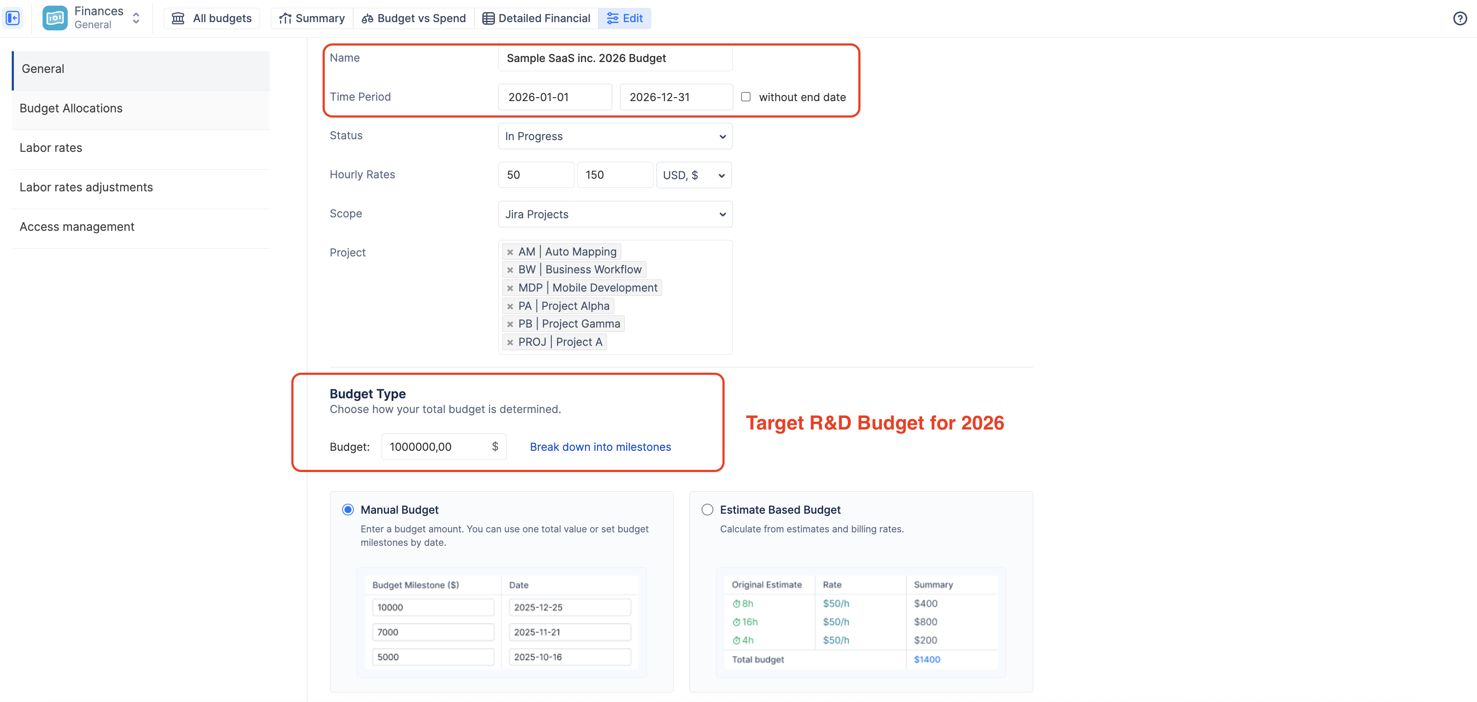The image size is (1477, 702).
Task: Remove the BW Business Workflow project tag
Action: 510,270
